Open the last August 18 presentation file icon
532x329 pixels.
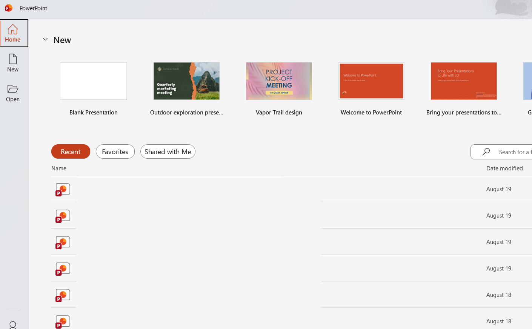pos(63,322)
